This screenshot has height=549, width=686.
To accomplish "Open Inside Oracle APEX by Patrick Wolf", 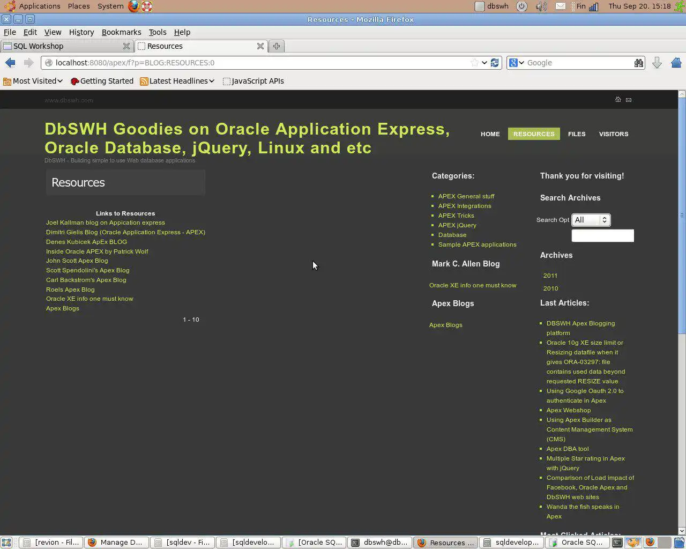I will coord(97,251).
